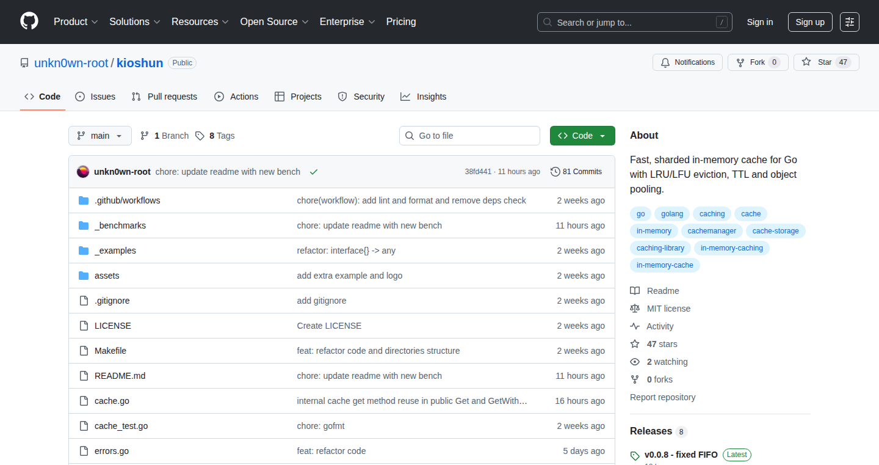Screen dimensions: 879x465
Task: Open the Makefile file
Action: (110, 351)
